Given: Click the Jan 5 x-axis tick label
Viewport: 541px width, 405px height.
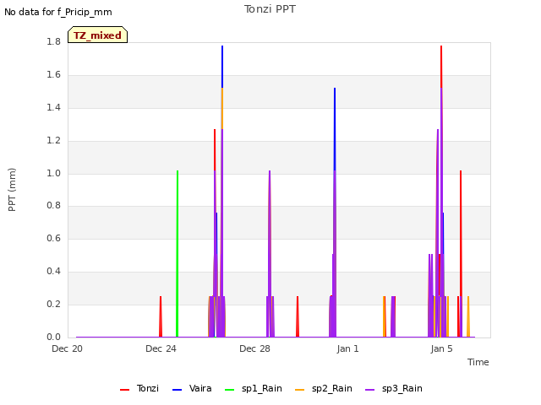Looking at the screenshot, I should (x=441, y=348).
